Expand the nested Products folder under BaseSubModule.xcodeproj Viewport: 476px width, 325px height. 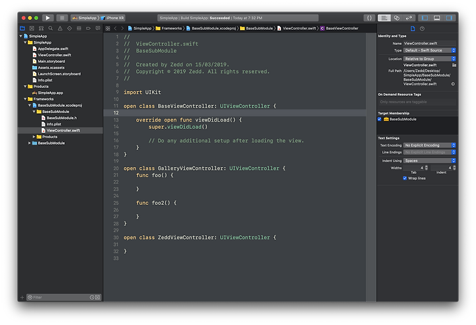pos(34,137)
